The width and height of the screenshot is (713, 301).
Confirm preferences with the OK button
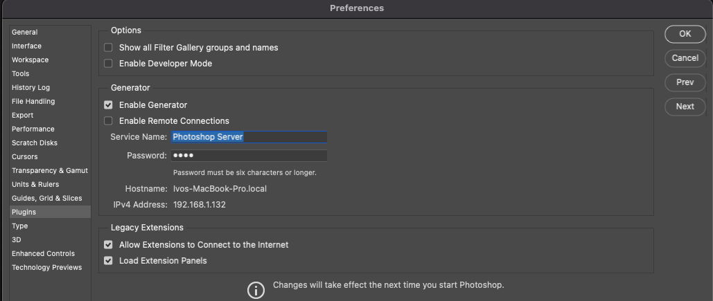(x=685, y=34)
